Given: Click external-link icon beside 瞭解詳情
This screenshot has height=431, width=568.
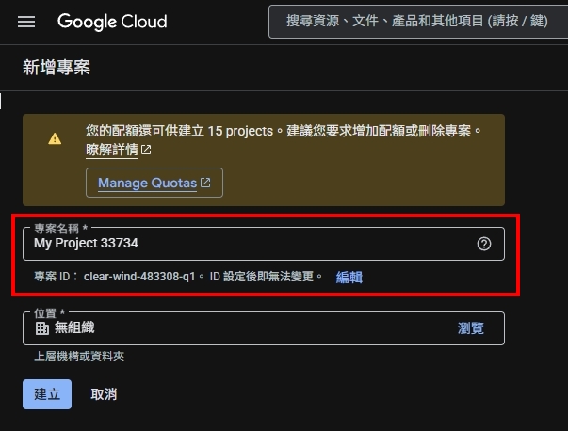Looking at the screenshot, I should pos(146,150).
